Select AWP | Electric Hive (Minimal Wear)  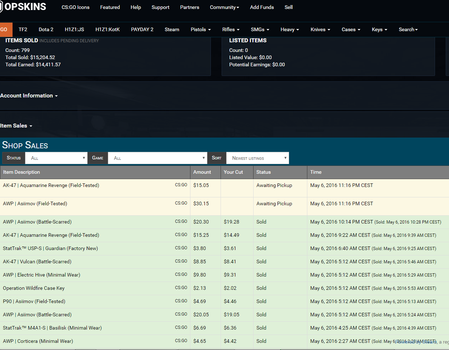pyautogui.click(x=42, y=275)
